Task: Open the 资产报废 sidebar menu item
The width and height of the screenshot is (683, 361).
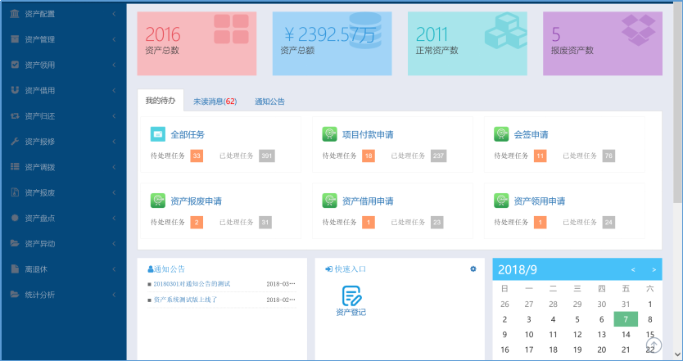Action: [63, 192]
